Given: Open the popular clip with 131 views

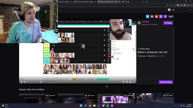Looking at the screenshot, I should [x=37, y=98].
